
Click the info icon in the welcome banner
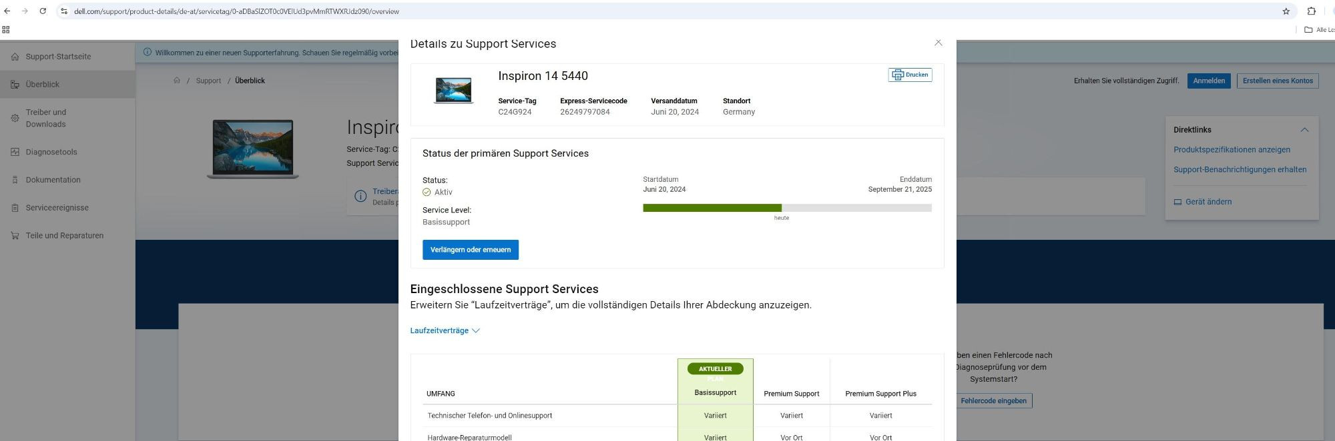(148, 53)
